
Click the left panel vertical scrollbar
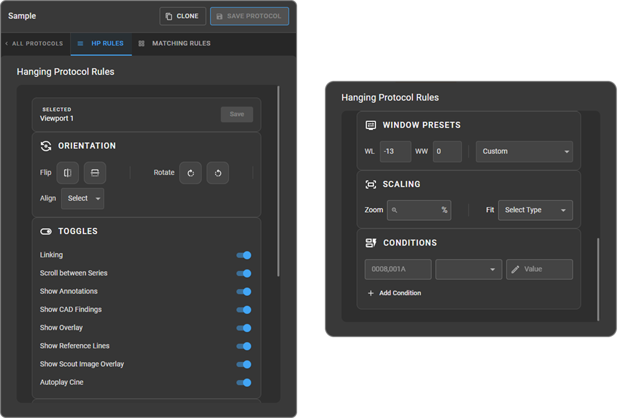[x=278, y=181]
